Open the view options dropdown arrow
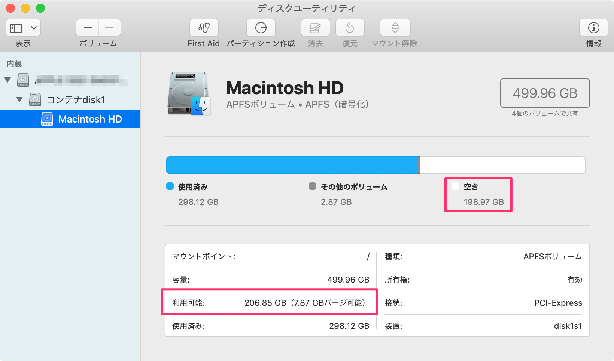Screen dimensions: 614x361 click(34, 28)
